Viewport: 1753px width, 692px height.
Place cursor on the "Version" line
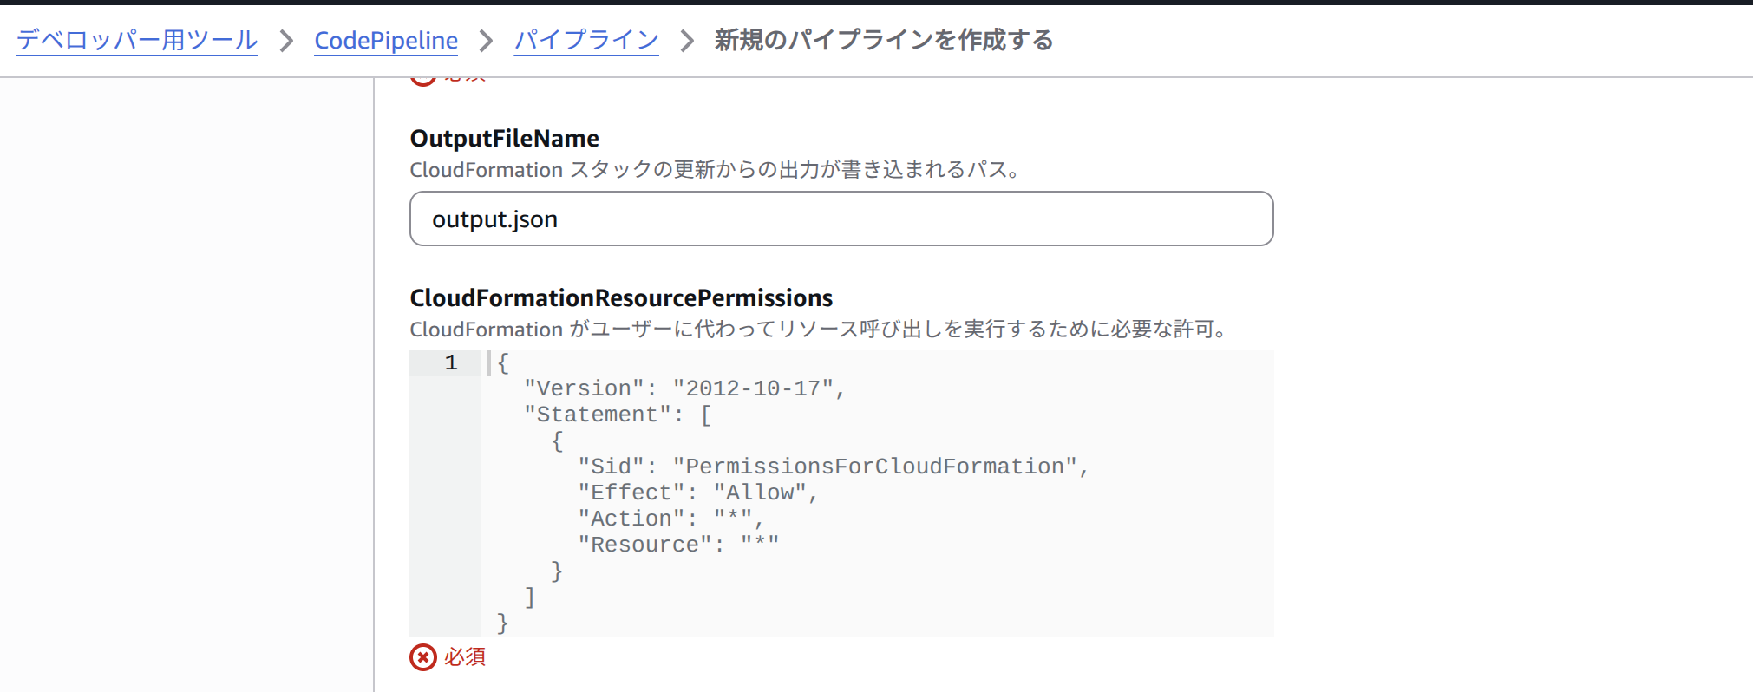coord(684,388)
